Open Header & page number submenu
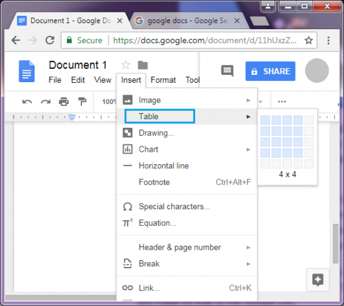The image size is (344, 306). click(187, 247)
